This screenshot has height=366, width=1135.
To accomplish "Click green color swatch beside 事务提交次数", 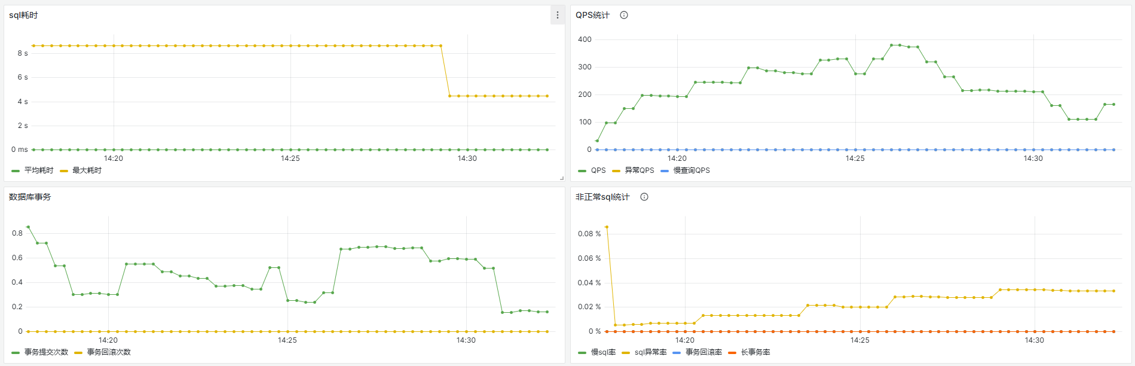I will point(16,353).
